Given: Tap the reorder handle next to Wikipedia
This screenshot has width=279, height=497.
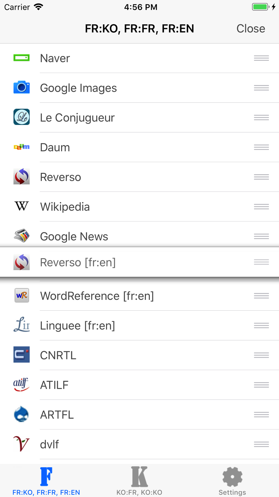Looking at the screenshot, I should (261, 207).
